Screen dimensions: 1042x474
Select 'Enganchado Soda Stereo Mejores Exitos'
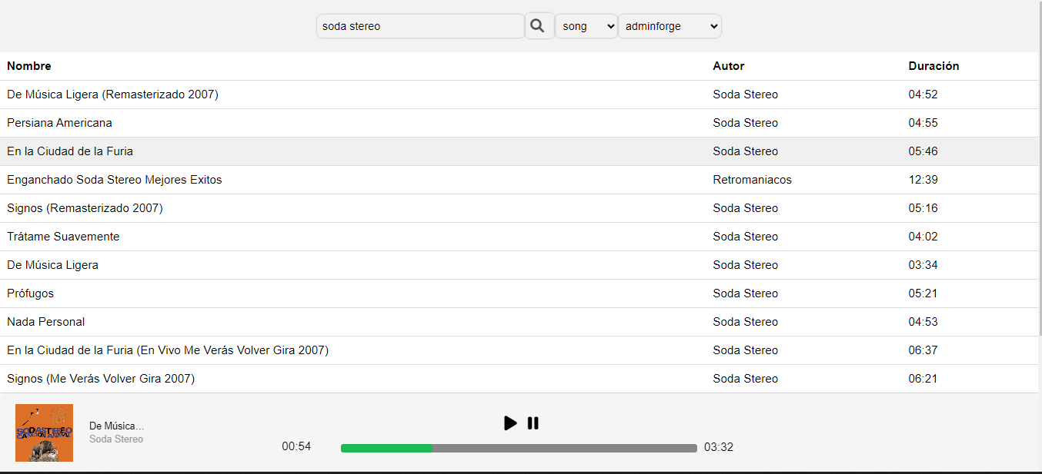click(x=114, y=180)
